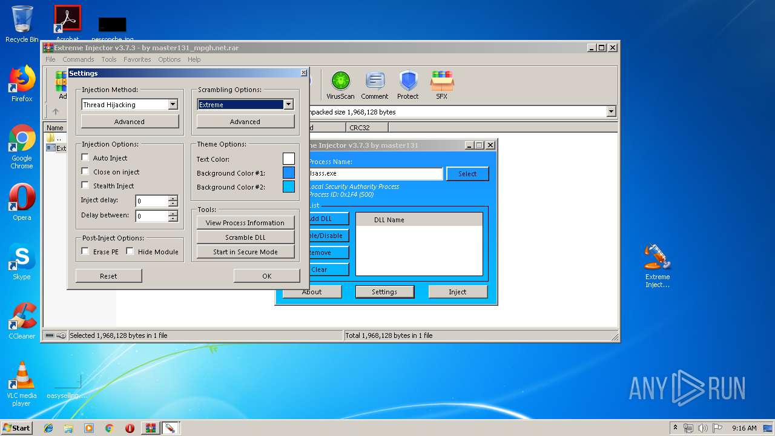The image size is (775, 436).
Task: Open Injection Method dropdown
Action: (x=173, y=104)
